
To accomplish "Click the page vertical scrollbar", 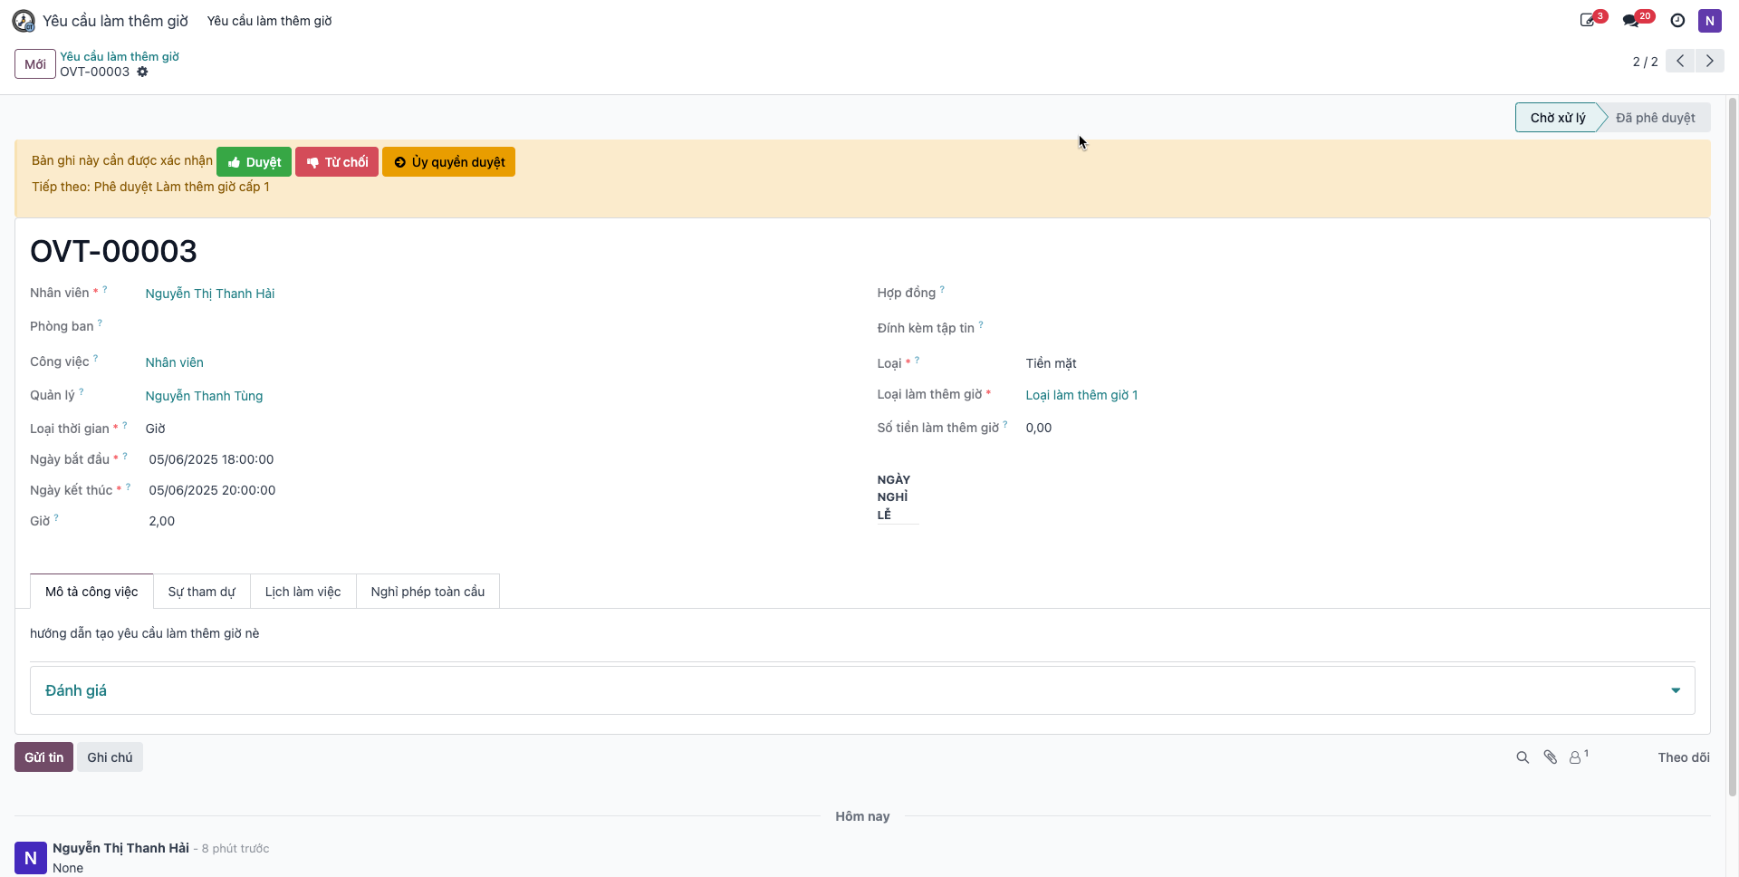I will coord(1733,447).
